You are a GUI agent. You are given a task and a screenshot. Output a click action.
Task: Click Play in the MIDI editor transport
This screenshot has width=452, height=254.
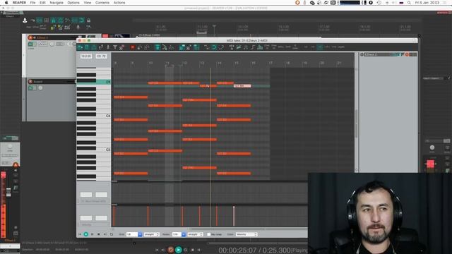click(86, 234)
